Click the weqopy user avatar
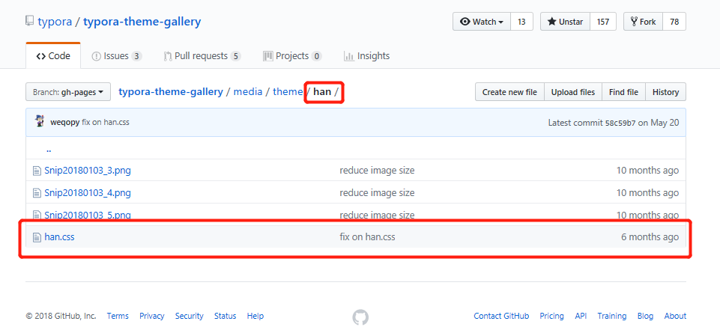This screenshot has width=720, height=336. 40,121
